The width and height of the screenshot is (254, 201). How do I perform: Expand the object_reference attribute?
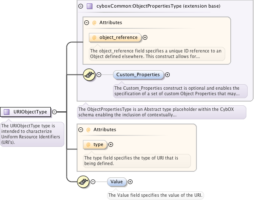[x=145, y=37]
